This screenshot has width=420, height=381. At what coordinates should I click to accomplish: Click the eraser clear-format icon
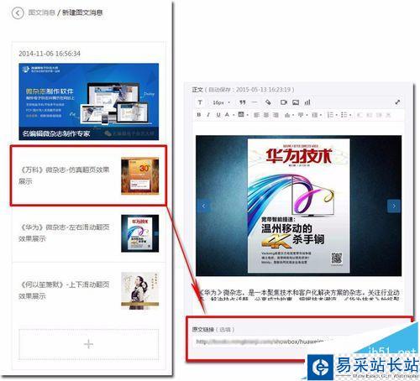[x=268, y=102]
